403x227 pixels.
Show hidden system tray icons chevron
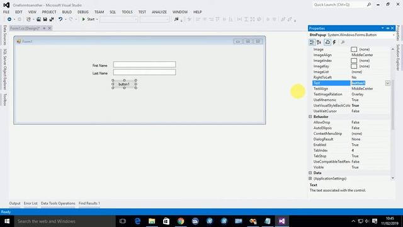(353, 221)
